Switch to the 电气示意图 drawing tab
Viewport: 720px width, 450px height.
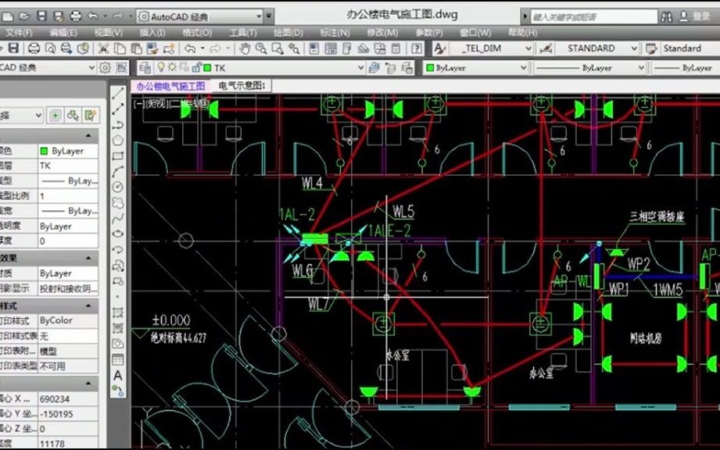(242, 86)
